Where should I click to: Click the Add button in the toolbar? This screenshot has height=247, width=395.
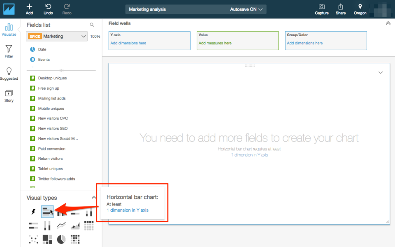[29, 9]
